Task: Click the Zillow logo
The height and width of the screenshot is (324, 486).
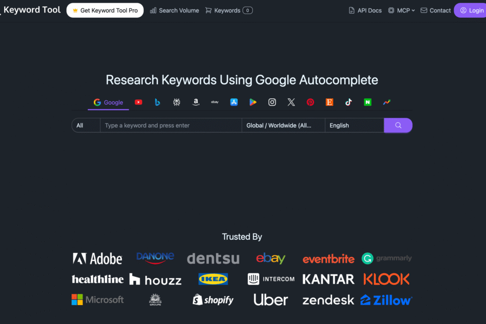Action: pyautogui.click(x=386, y=300)
